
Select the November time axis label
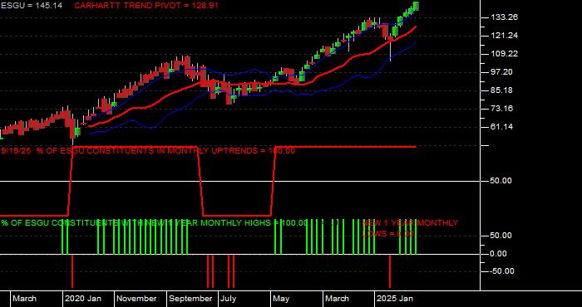136,299
